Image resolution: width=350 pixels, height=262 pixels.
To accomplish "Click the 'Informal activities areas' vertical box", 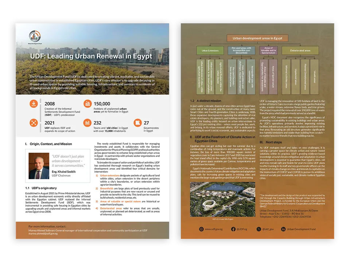I will pos(286,77).
